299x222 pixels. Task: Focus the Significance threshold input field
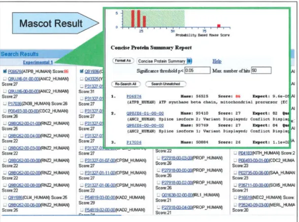coord(197,70)
